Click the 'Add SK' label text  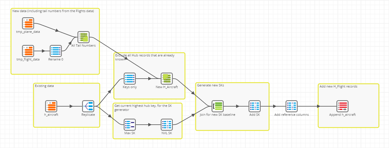click(255, 115)
